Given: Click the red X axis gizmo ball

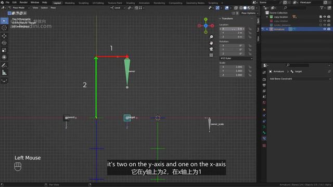Looking at the screenshot, I should 212,26.
